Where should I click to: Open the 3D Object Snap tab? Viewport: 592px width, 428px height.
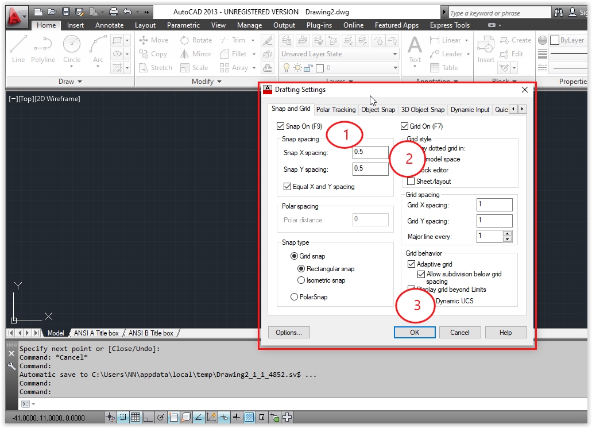(423, 110)
